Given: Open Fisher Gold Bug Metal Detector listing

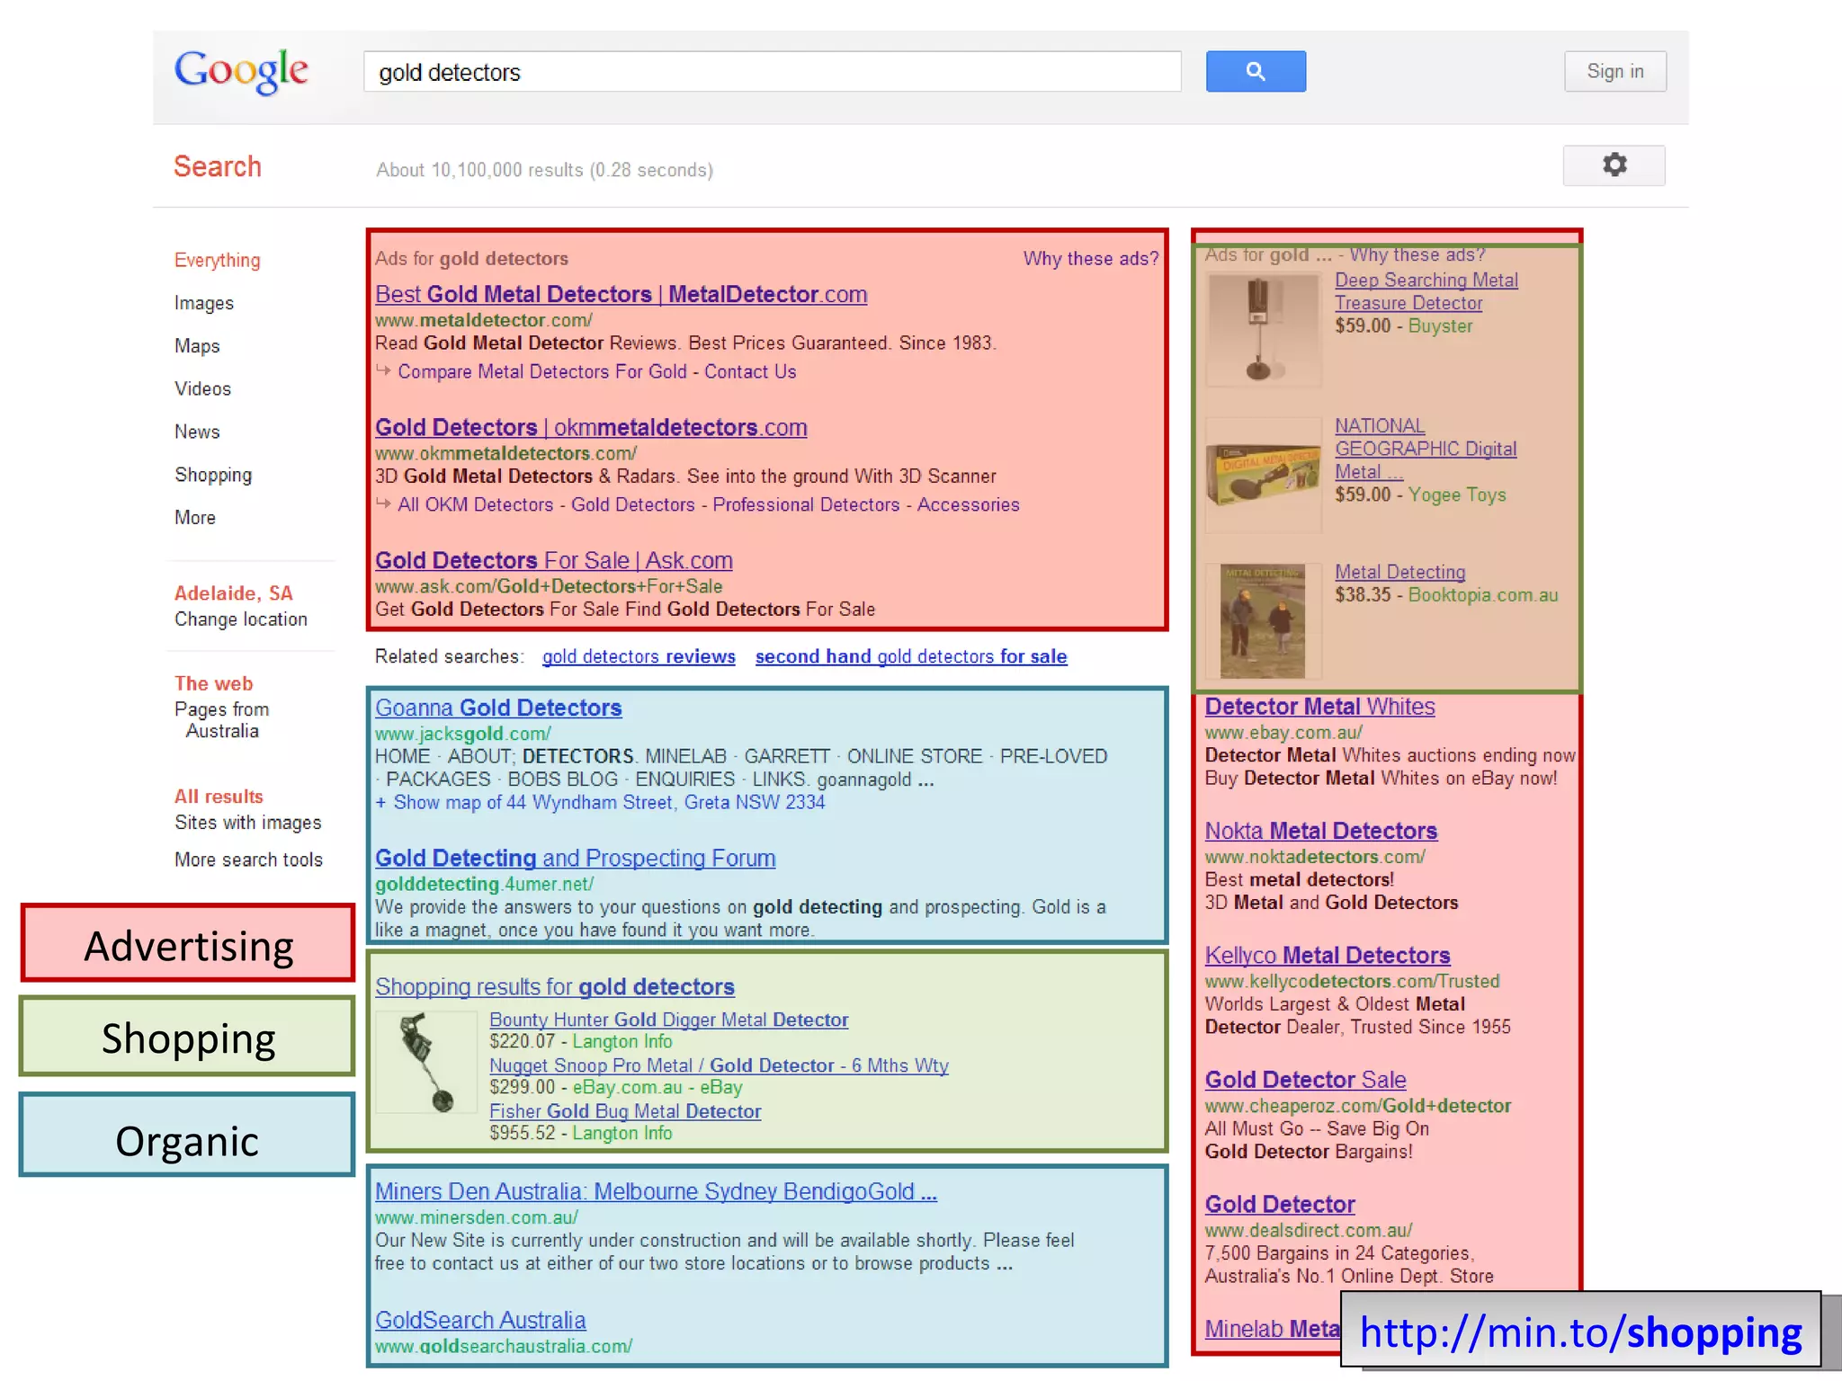Looking at the screenshot, I should pos(625,1111).
